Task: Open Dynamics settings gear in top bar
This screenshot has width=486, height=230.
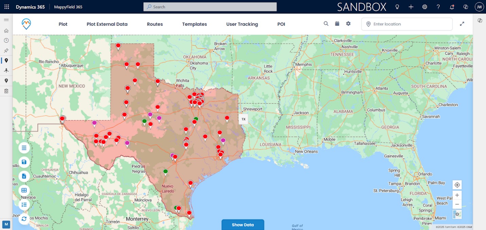Action: pos(424,7)
